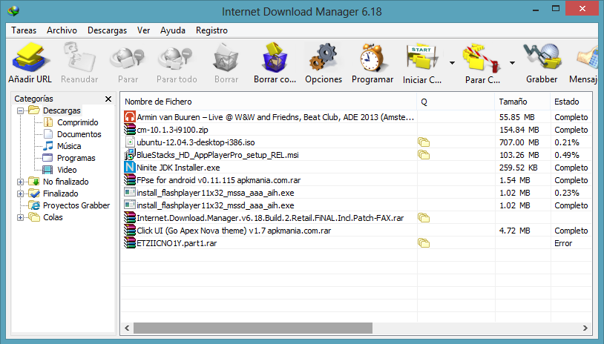604x344 pixels.
Task: Select BlueStacks_HD_AppPlayerPro_setup_REL.msi file name
Action: coord(217,155)
